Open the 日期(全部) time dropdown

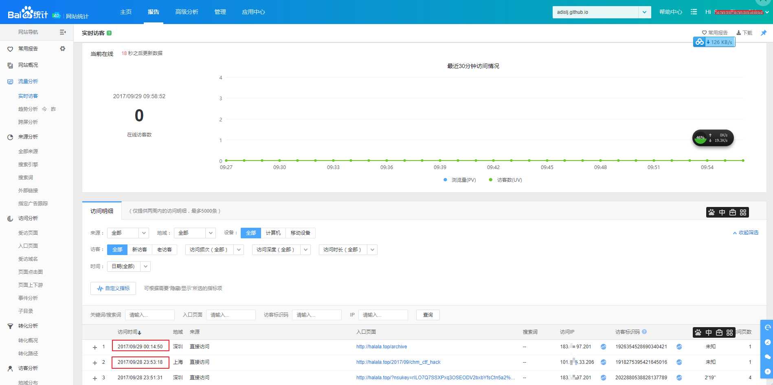pos(129,266)
